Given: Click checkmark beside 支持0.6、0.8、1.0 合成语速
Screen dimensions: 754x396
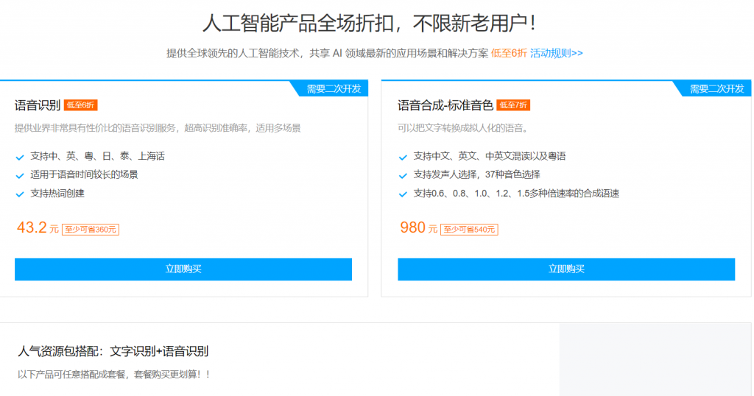Looking at the screenshot, I should pyautogui.click(x=403, y=194).
